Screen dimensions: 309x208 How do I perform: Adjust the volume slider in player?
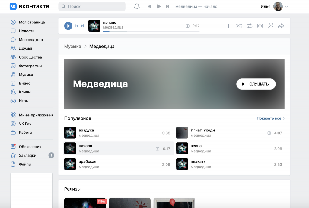point(213,26)
